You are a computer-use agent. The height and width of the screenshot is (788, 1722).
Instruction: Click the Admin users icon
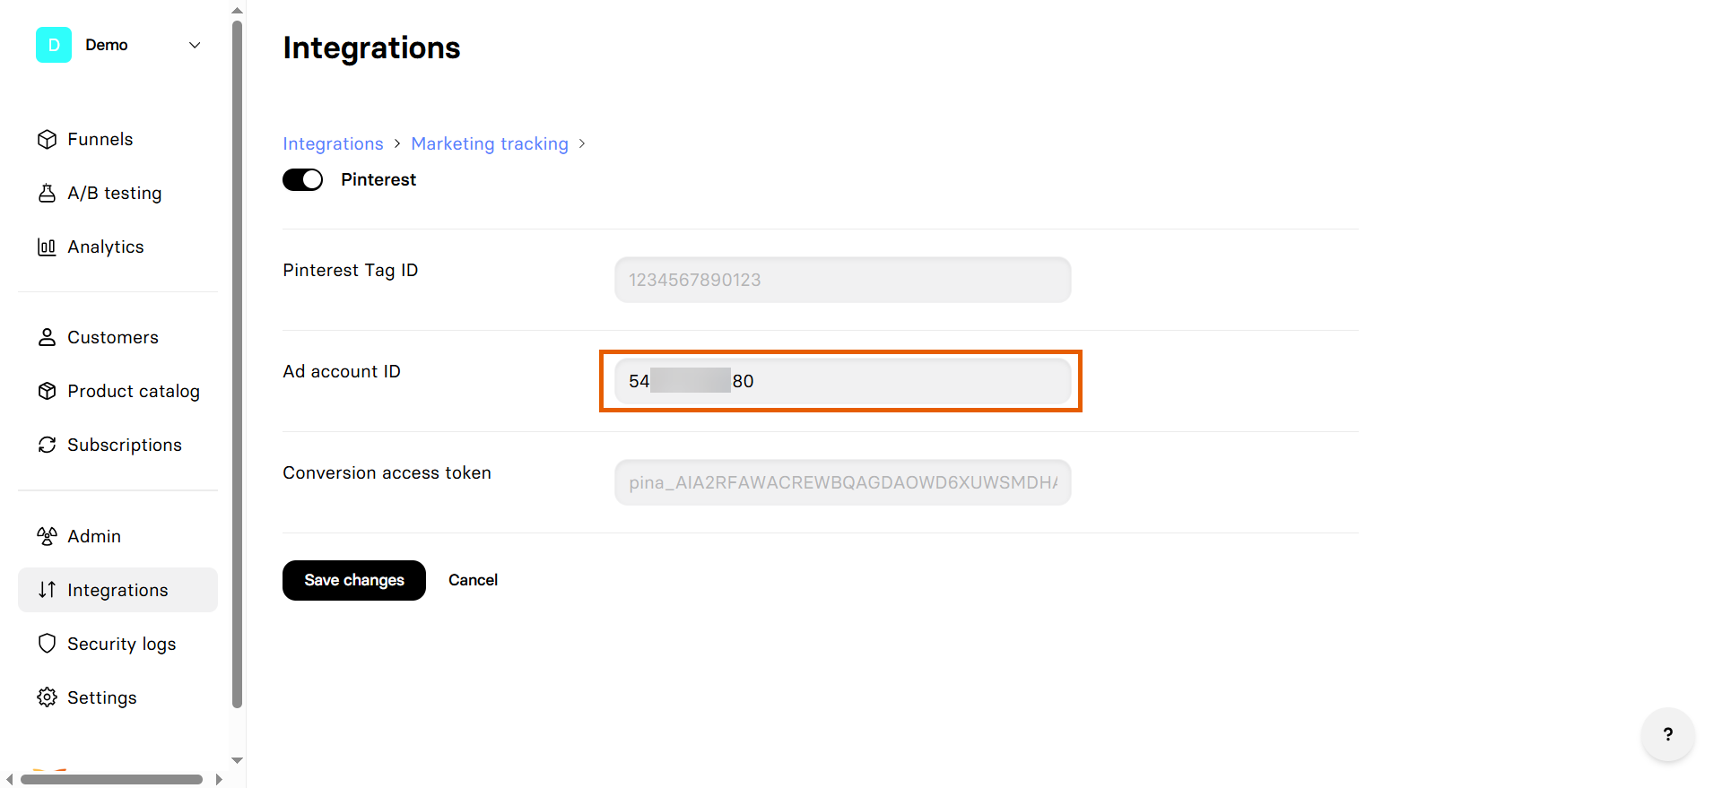click(48, 536)
